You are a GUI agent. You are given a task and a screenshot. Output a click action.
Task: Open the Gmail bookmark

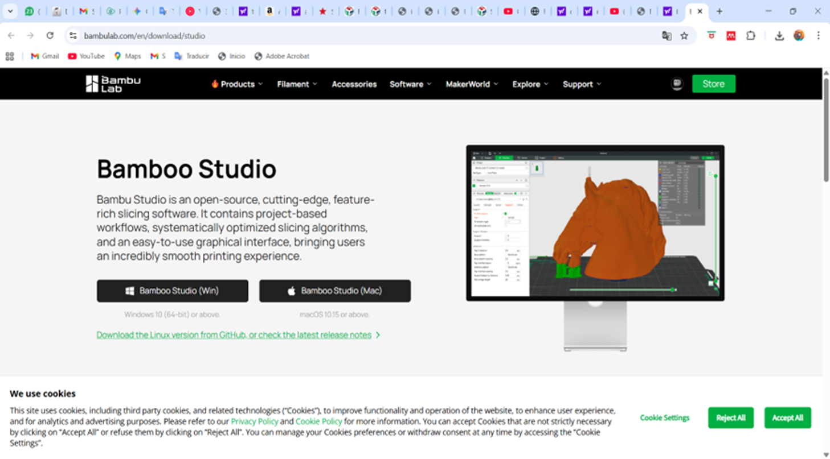[45, 56]
